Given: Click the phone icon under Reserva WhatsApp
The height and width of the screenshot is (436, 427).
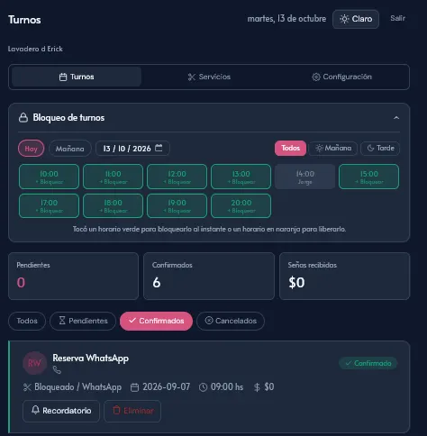Looking at the screenshot, I should 57,370.
